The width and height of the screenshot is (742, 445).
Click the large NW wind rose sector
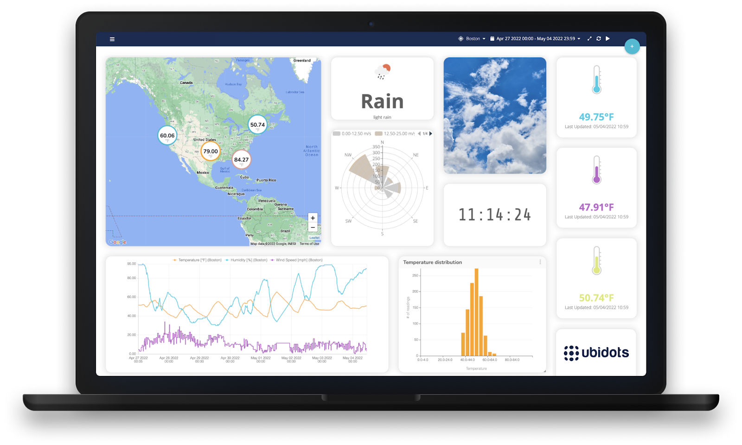[361, 168]
